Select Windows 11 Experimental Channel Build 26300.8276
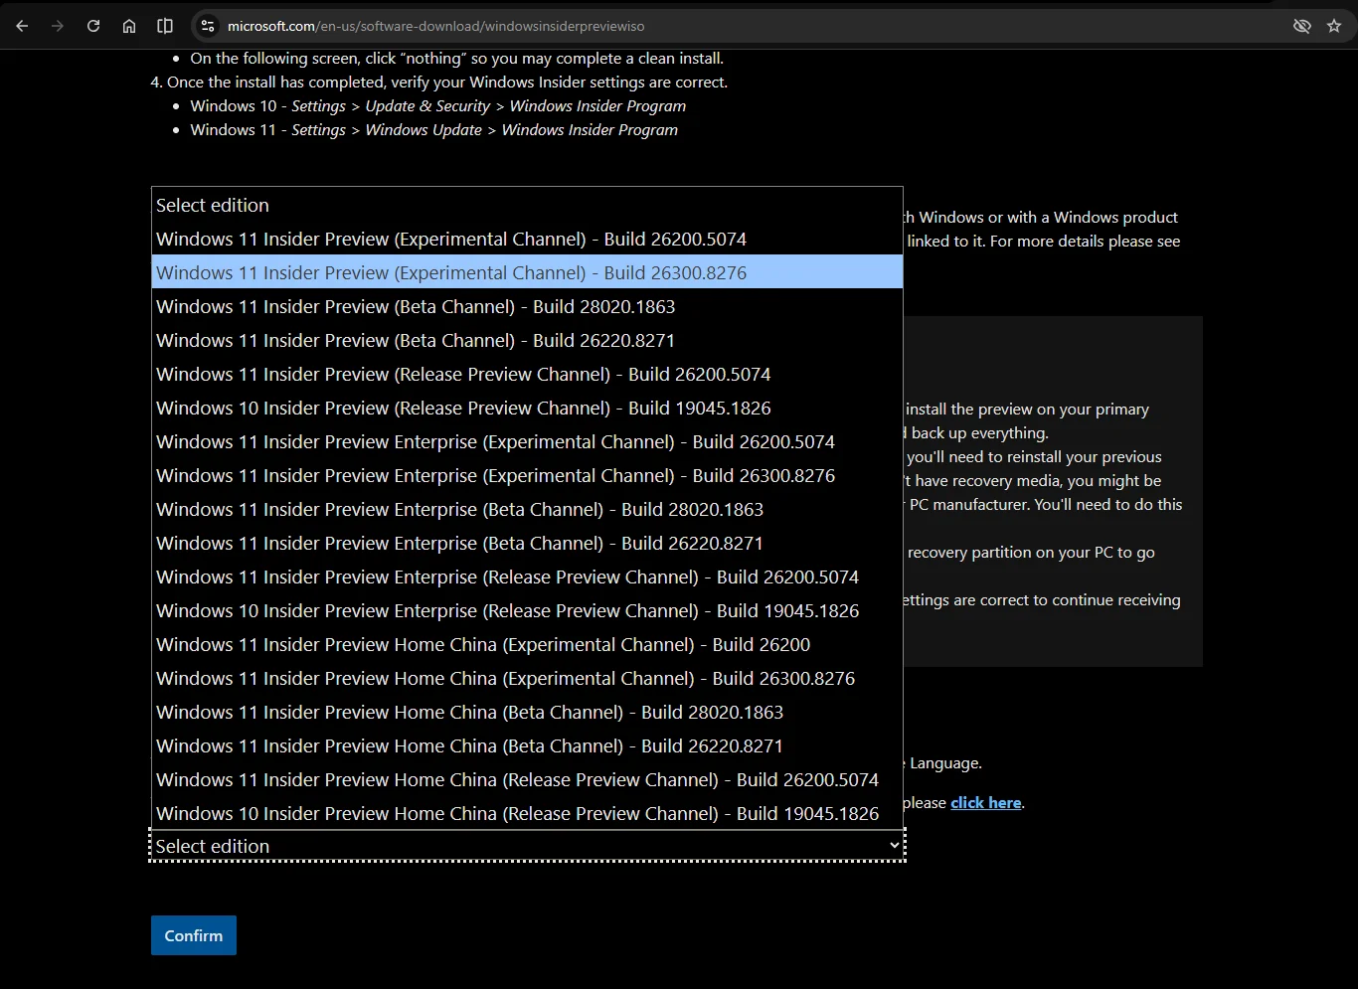The image size is (1358, 989). 527,272
